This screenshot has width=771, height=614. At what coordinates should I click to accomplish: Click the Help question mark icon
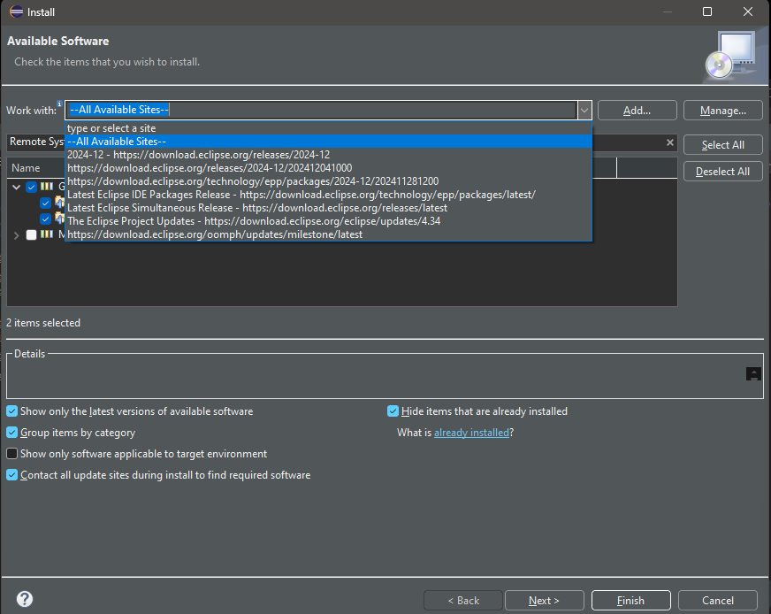[x=24, y=600]
